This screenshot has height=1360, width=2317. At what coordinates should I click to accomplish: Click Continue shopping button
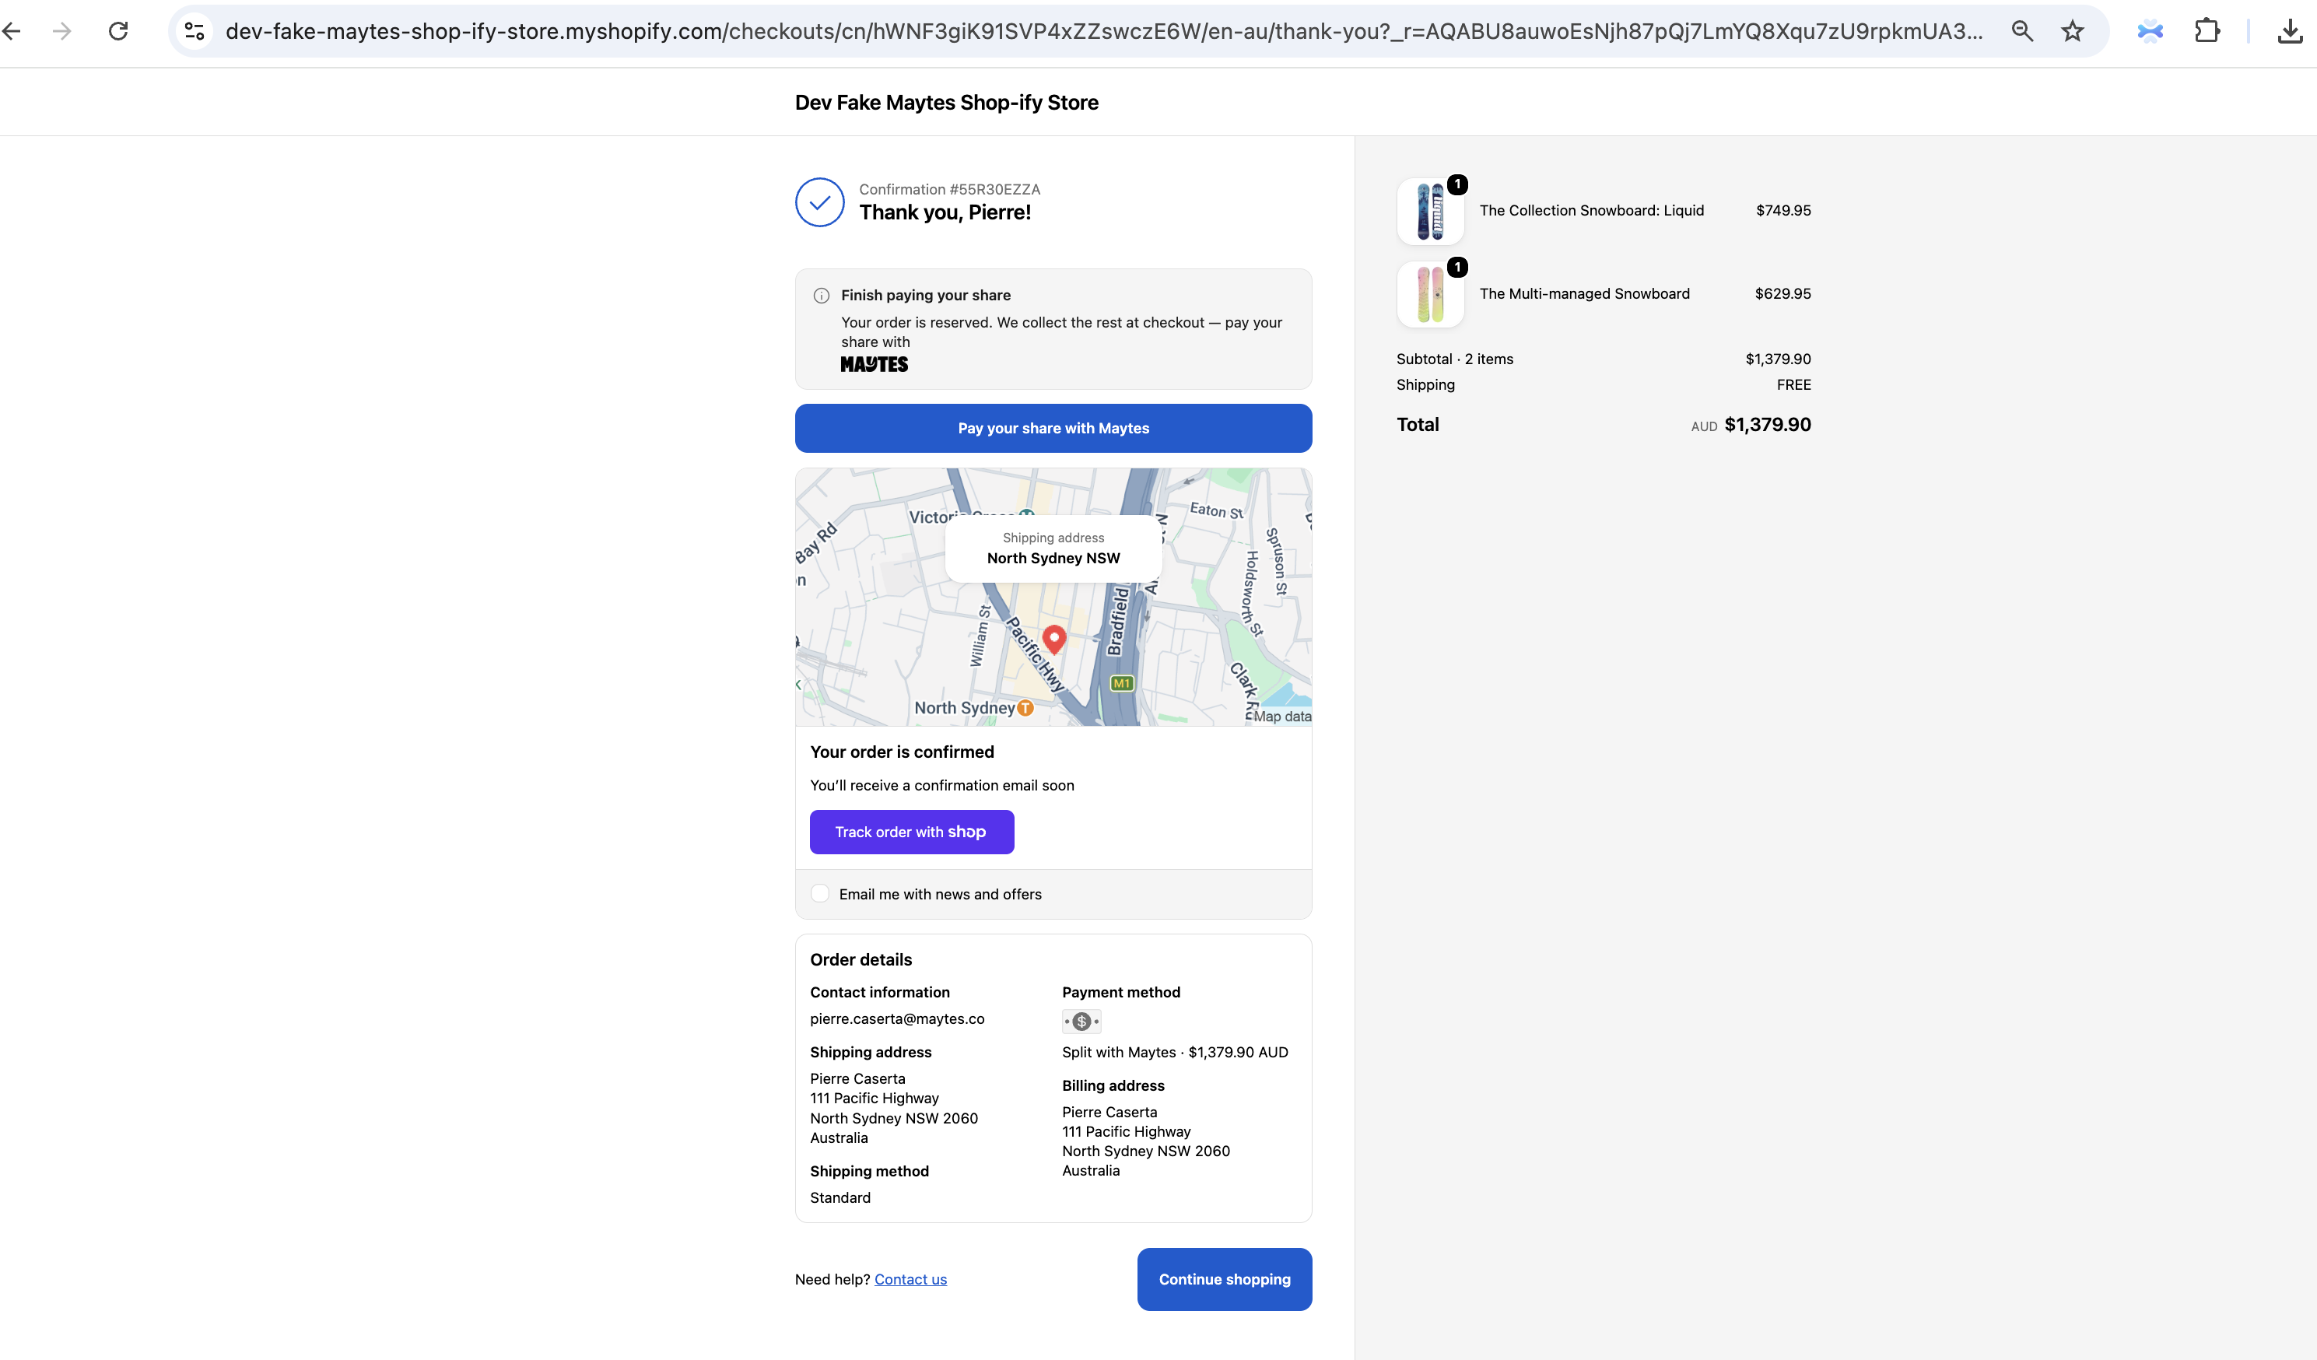click(x=1225, y=1279)
